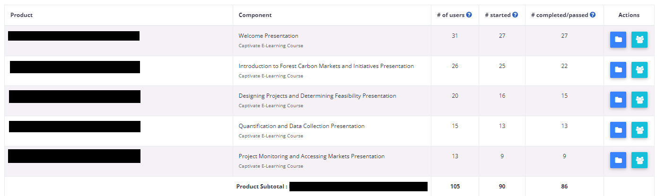Screen dimensions: 657x196
Task: Click users icon for Quantification and Data Collection
Action: (x=639, y=130)
